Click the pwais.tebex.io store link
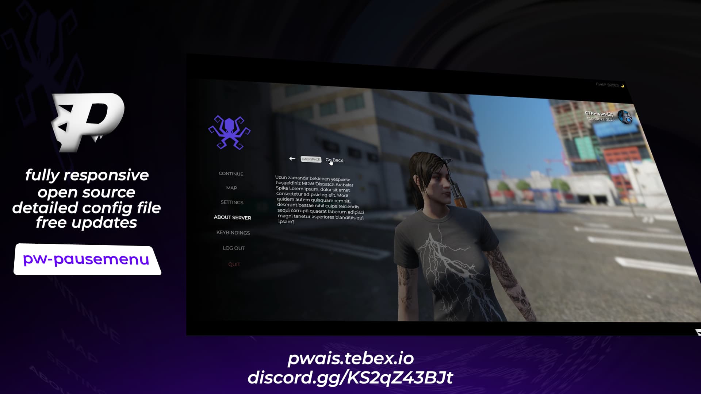Viewport: 701px width, 394px height. pos(350,358)
